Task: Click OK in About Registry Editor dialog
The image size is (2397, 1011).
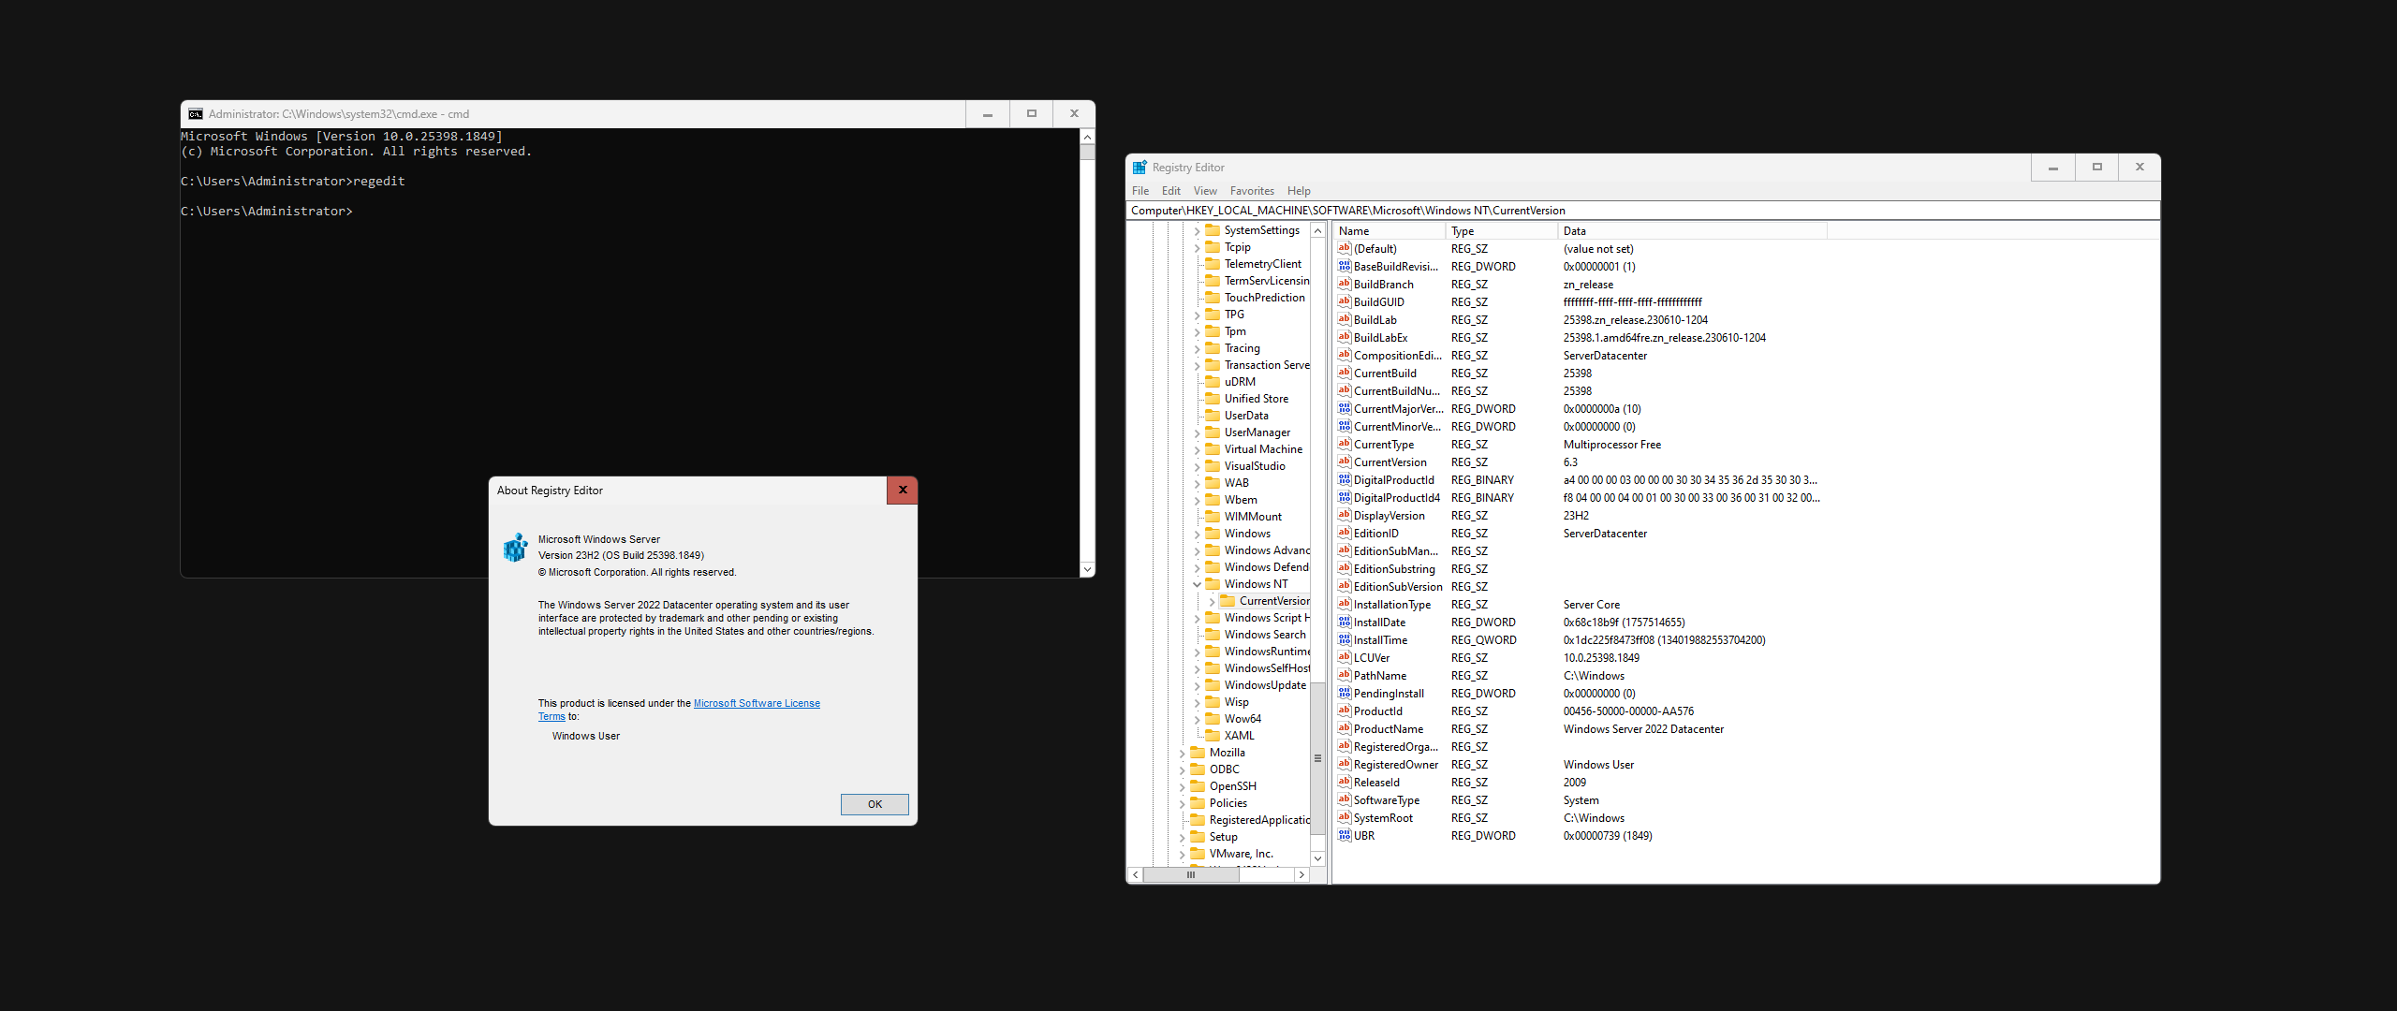Action: pos(875,804)
